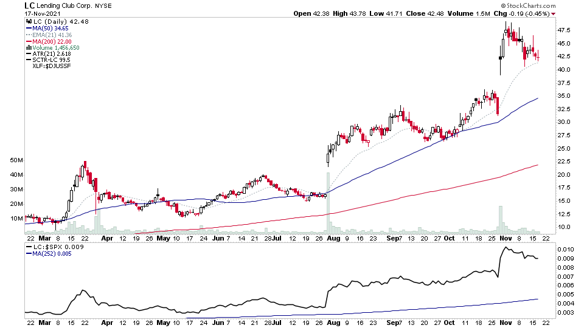Click the Volume 1.5M header value
The width and height of the screenshot is (584, 328).
[468, 13]
